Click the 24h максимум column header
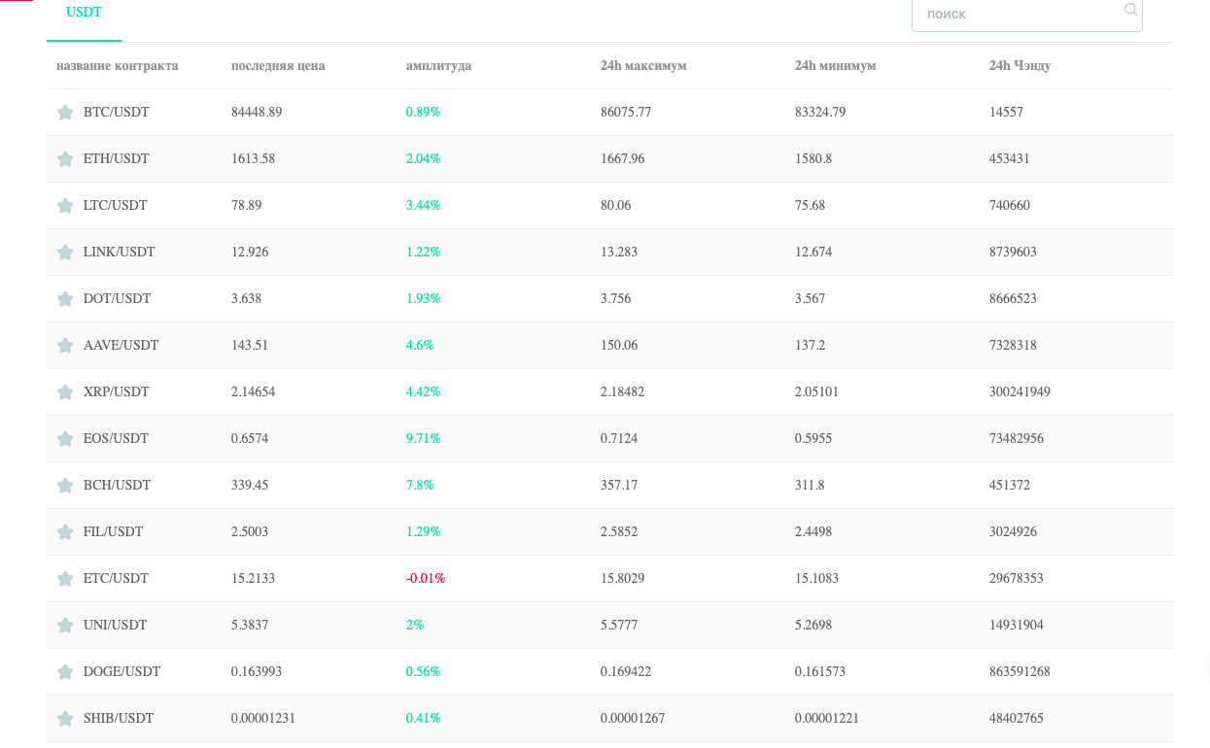The width and height of the screenshot is (1210, 748). [643, 66]
